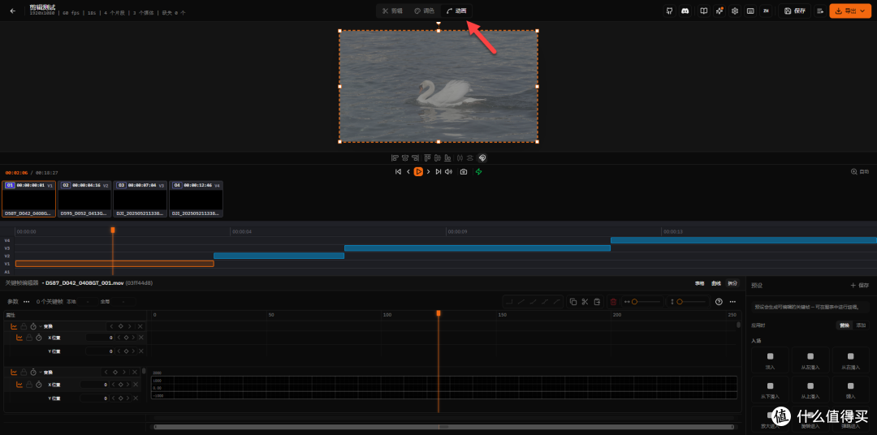Select the 动画 animation tab
The image size is (877, 435).
pos(456,11)
